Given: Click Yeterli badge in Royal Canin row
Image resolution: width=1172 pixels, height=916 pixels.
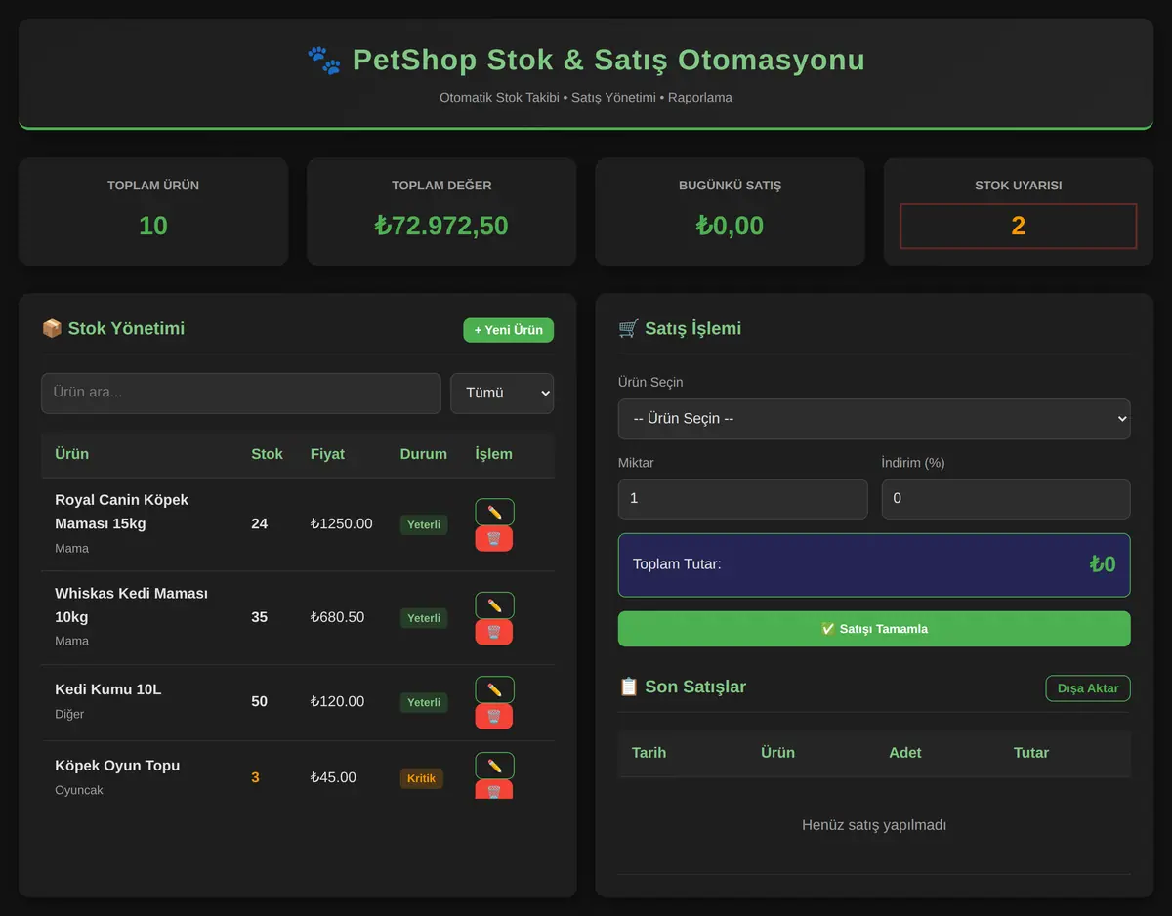Looking at the screenshot, I should point(424,524).
